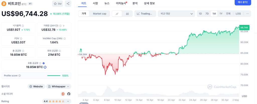
Task: Switch chart to Market cap view
Action: pos(99,14)
